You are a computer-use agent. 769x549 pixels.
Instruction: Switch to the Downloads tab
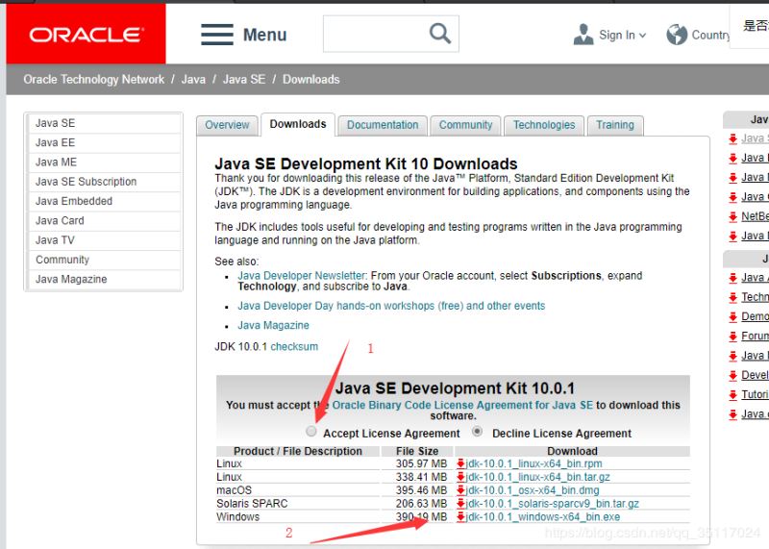point(298,124)
